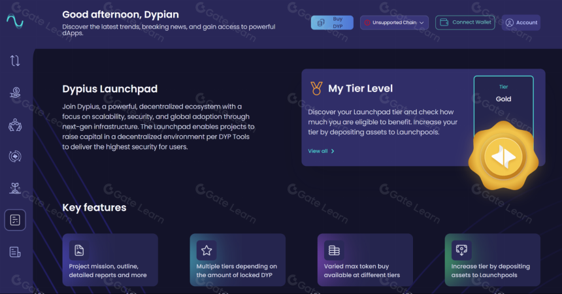Screen dimensions: 562x294
Task: Select the highlighted launchpad checklist sidebar icon
Action: (x=15, y=220)
